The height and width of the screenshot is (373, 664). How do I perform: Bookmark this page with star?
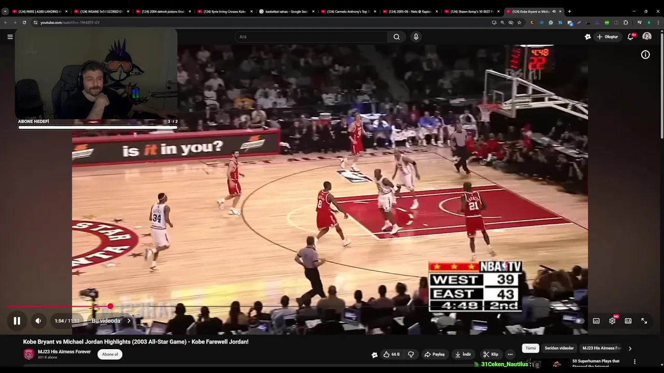519,23
